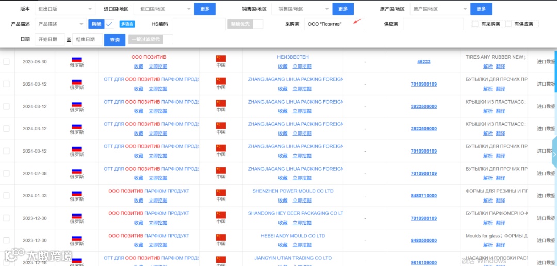Click the date cell 2025-06-30
Image resolution: width=557 pixels, height=266 pixels.
[35, 62]
